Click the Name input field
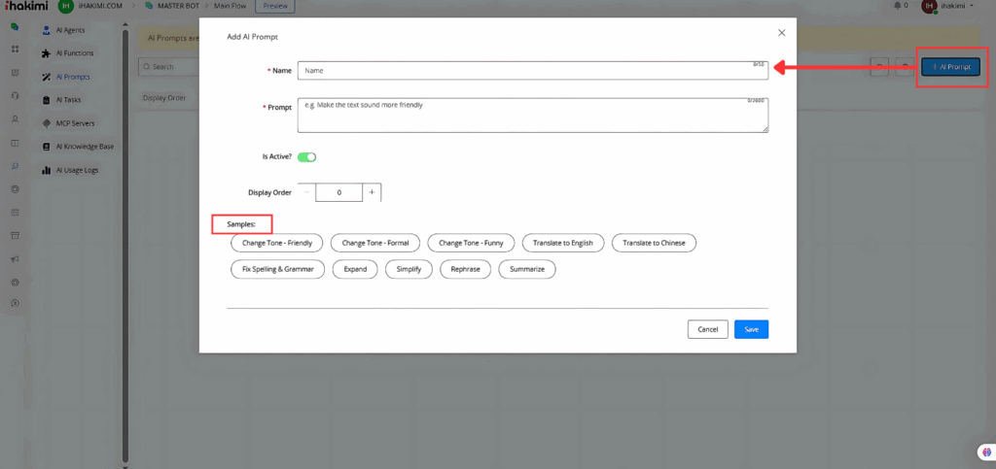 (532, 71)
